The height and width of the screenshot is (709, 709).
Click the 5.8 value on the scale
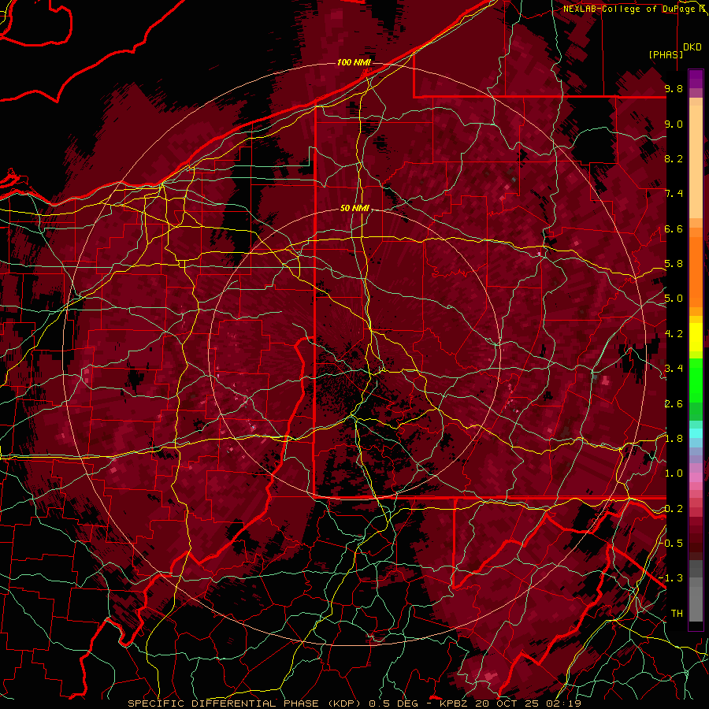coord(674,264)
